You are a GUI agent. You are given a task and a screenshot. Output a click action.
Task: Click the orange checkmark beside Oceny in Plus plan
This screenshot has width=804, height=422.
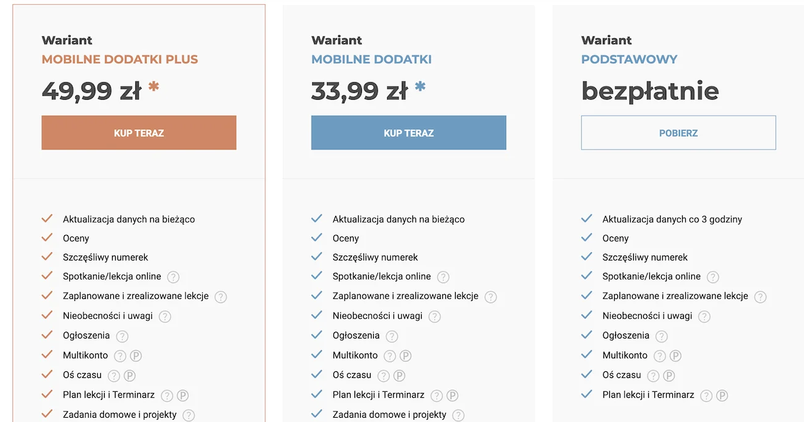(x=47, y=238)
